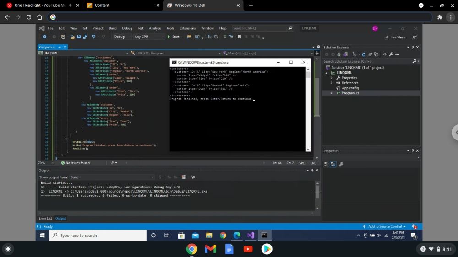Open the LINQXML.Program class navigation dropdown
The image size is (458, 257).
(x=175, y=53)
